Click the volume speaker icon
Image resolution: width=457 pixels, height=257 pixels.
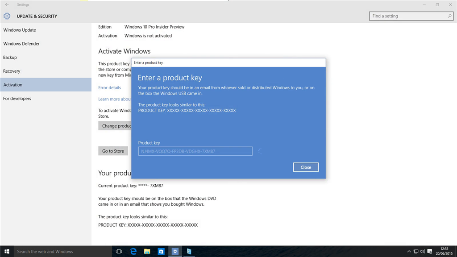(423, 251)
